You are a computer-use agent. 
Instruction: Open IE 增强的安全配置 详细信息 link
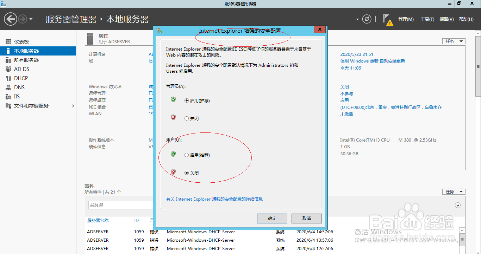(214, 199)
